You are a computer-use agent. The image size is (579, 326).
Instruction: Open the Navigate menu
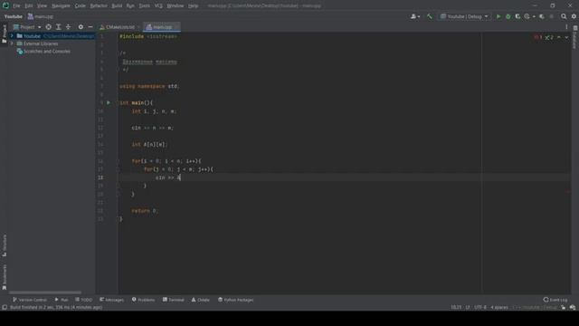61,6
